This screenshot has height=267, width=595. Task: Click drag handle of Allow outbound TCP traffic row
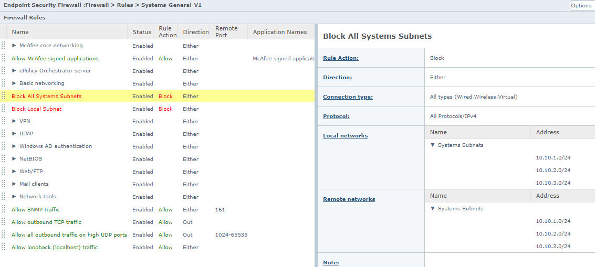(3, 222)
